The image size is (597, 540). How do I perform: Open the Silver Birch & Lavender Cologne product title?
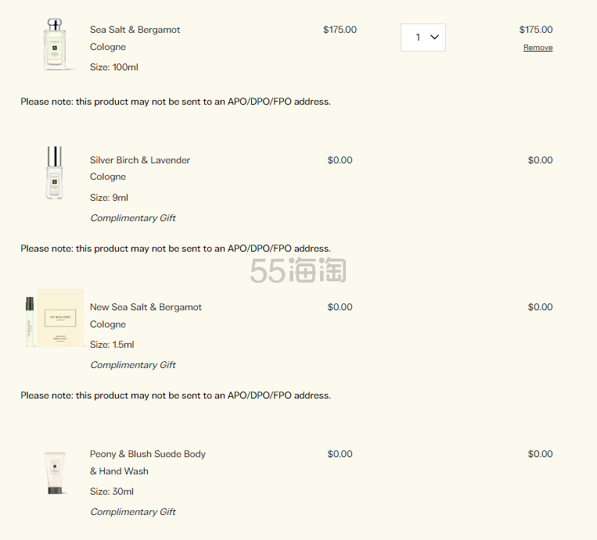pyautogui.click(x=140, y=169)
